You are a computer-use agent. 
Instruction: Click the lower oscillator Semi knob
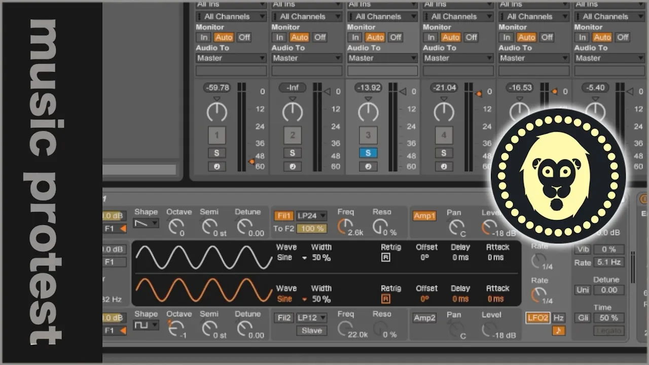click(x=209, y=328)
